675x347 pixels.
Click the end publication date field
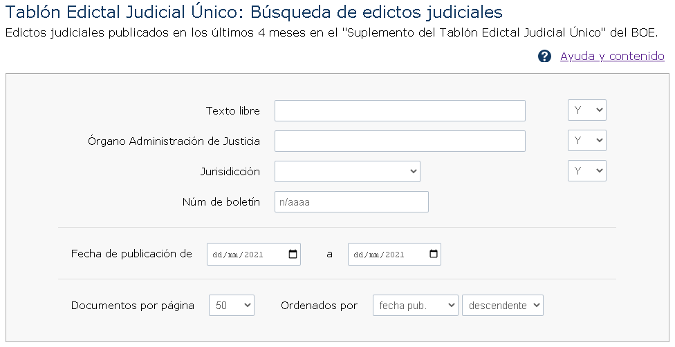(394, 255)
